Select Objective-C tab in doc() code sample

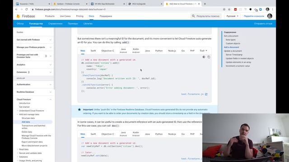click(x=107, y=134)
